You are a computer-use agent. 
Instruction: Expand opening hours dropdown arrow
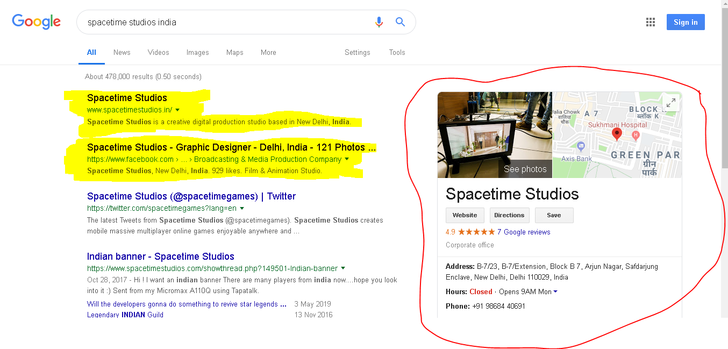point(555,292)
